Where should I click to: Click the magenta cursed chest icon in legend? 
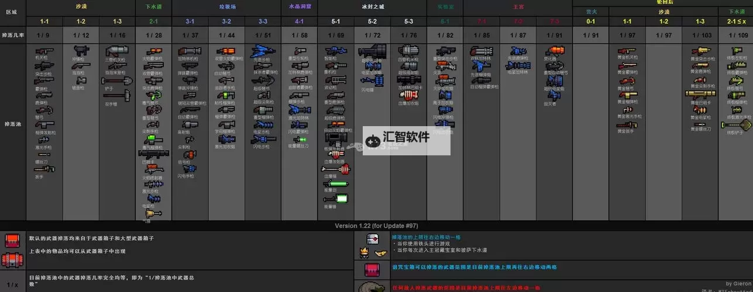click(x=372, y=269)
